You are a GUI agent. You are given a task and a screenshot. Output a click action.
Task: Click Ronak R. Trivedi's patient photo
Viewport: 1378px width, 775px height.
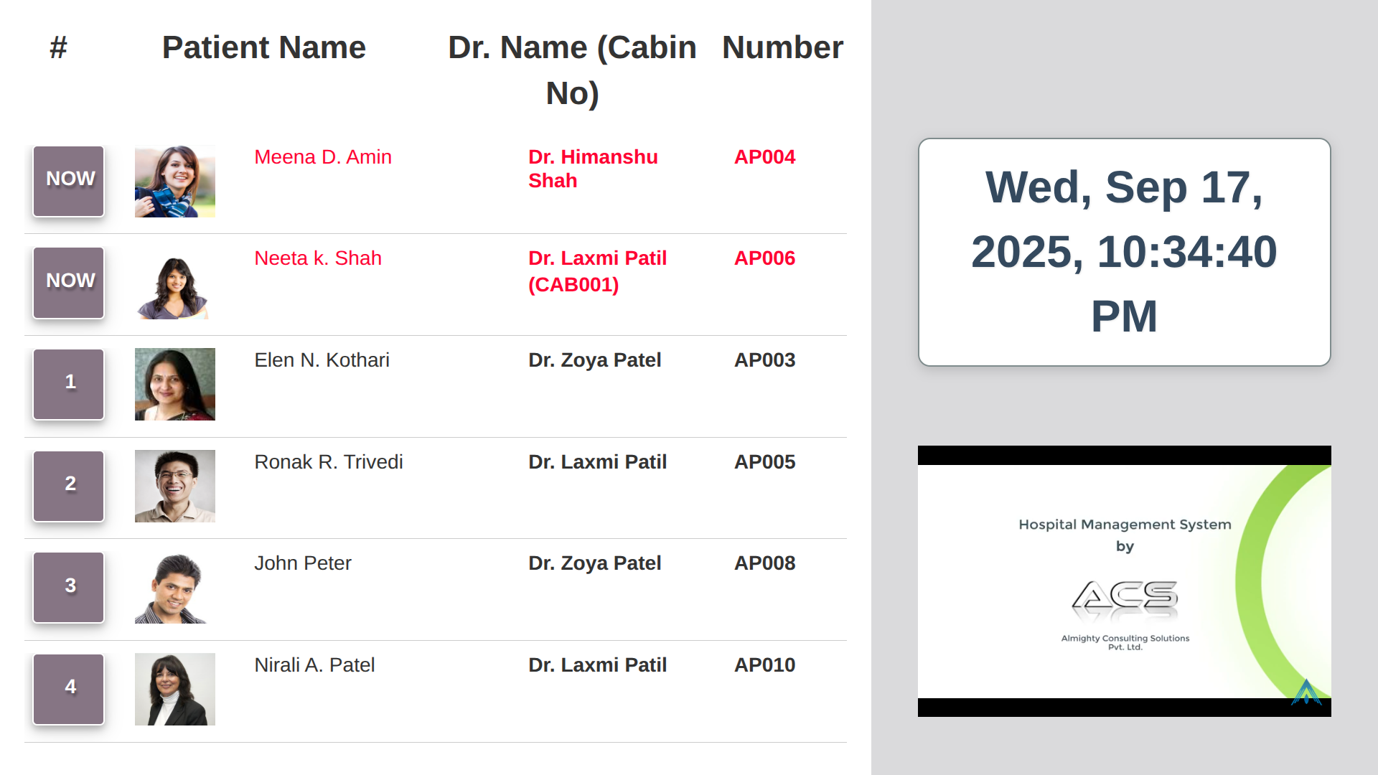(174, 487)
